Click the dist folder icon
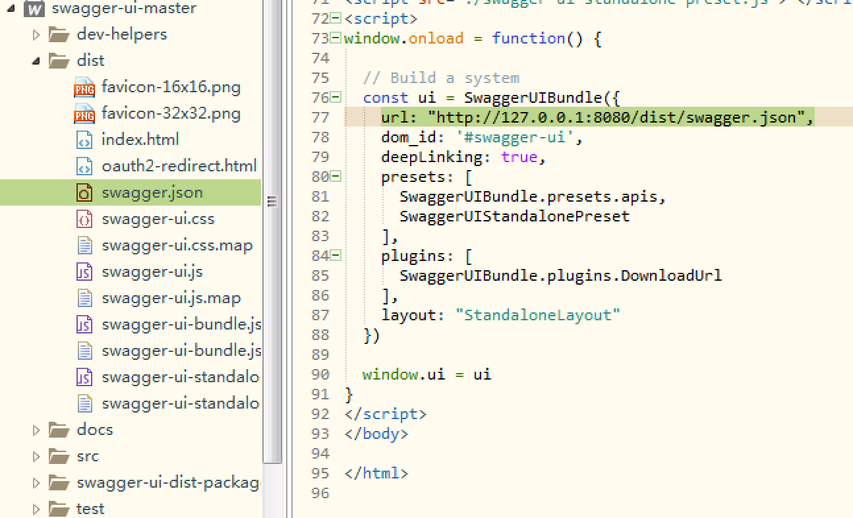Viewport: 853px width, 518px height. (x=59, y=61)
